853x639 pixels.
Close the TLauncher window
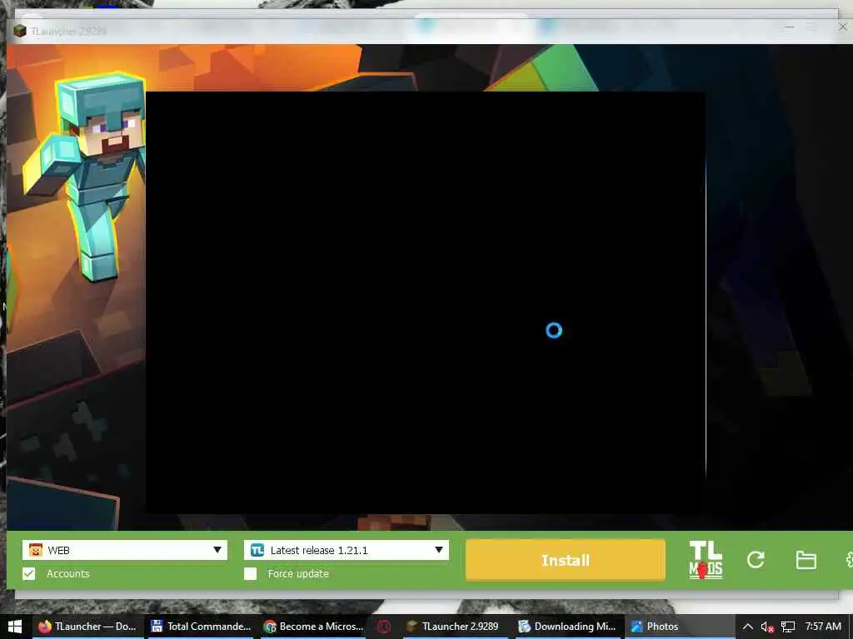coord(843,27)
